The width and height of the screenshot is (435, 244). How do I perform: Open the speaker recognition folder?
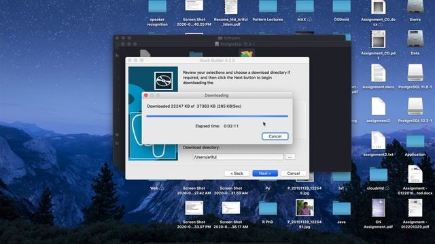pyautogui.click(x=157, y=6)
